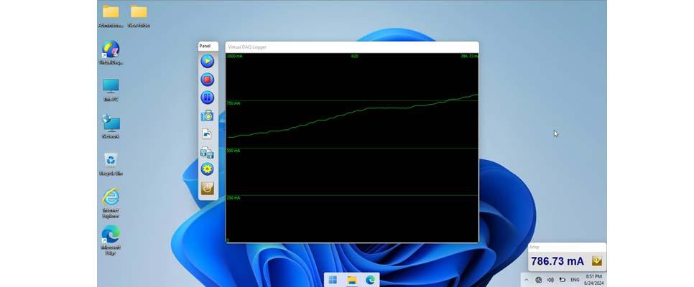Viewport: 694px width, 287px height.
Task: Open File Explorer from the taskbar
Action: coord(352,280)
